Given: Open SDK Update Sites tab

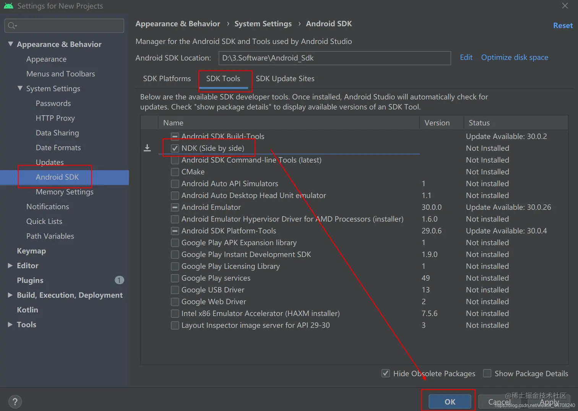Looking at the screenshot, I should click(285, 79).
